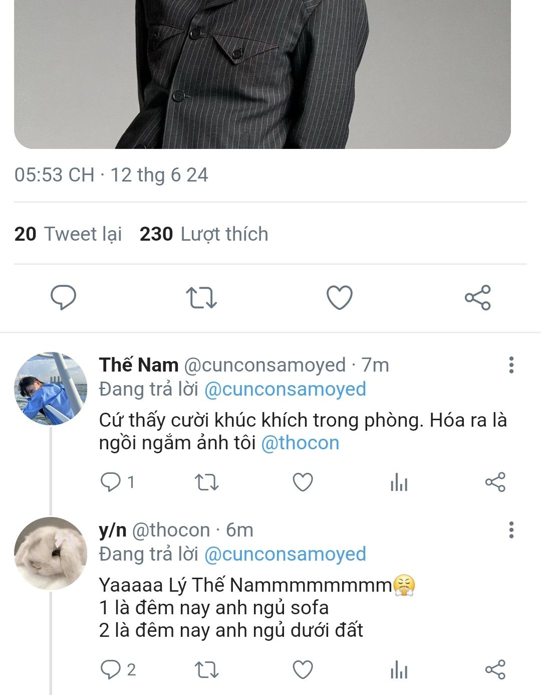This screenshot has width=541, height=695.
Task: Share Thế Nam's comment
Action: tap(495, 482)
